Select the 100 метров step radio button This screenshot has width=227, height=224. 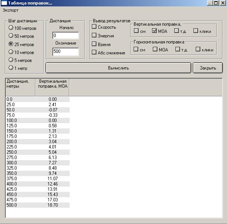[x=11, y=28]
